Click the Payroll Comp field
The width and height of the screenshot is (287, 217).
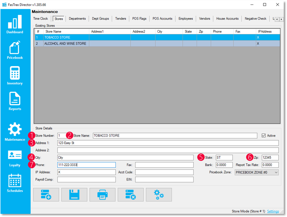pyautogui.click(x=86, y=179)
